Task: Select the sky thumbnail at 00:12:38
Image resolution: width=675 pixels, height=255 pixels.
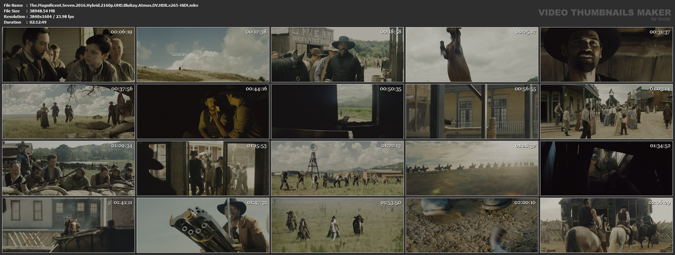Action: pyautogui.click(x=203, y=54)
